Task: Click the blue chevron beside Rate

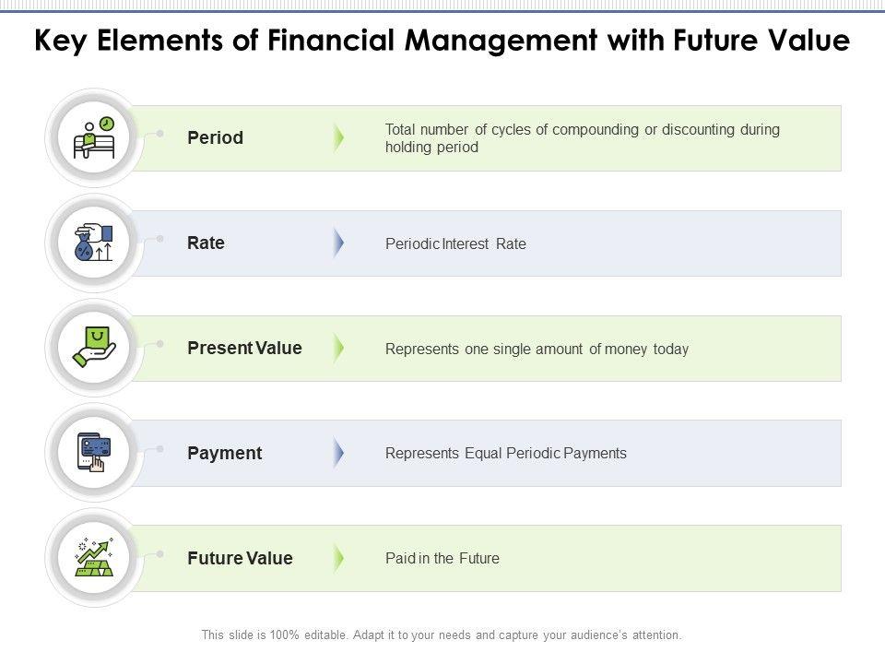Action: click(338, 243)
